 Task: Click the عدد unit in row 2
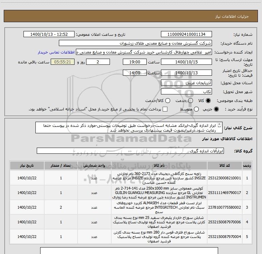click(94, 193)
